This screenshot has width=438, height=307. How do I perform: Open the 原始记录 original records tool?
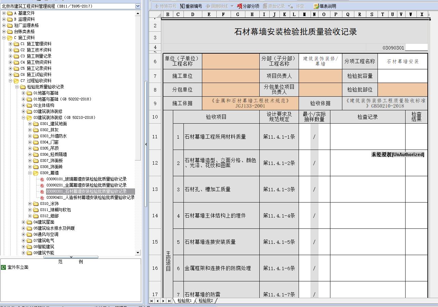pyautogui.click(x=274, y=6)
